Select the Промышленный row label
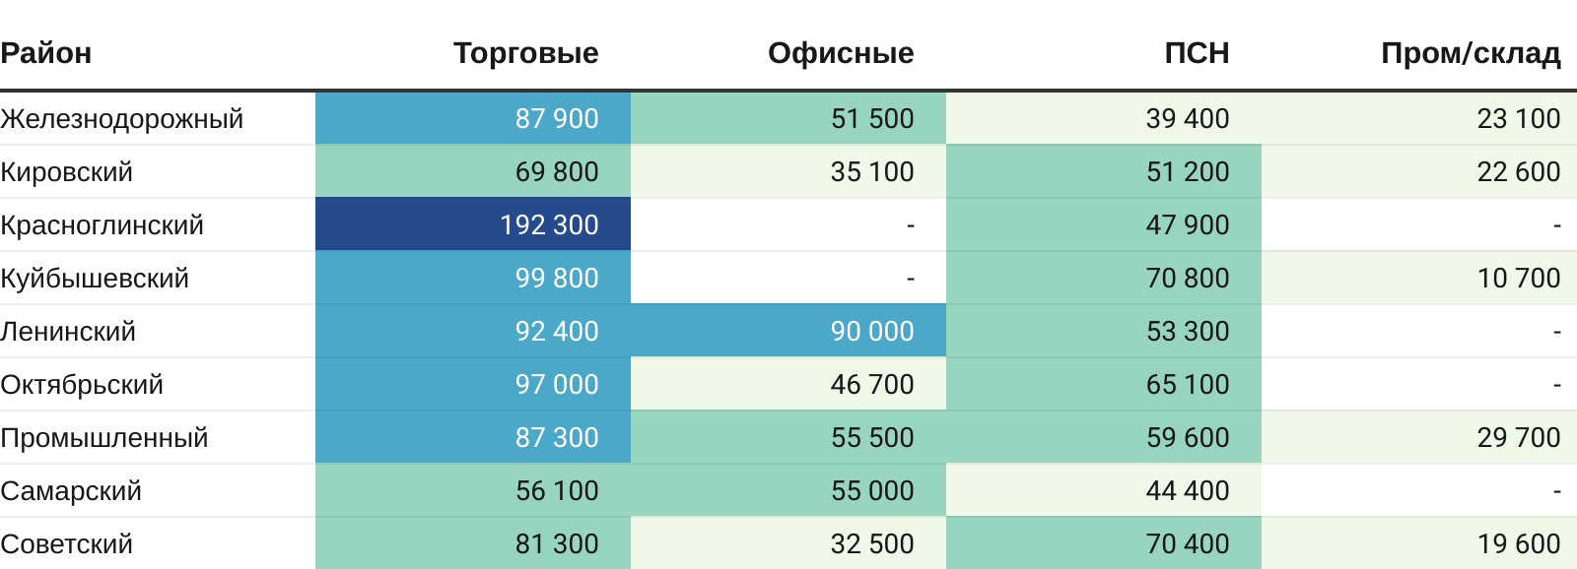The width and height of the screenshot is (1577, 569). click(104, 437)
